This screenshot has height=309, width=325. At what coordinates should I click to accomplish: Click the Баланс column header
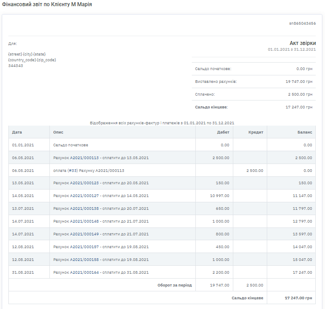pyautogui.click(x=305, y=132)
